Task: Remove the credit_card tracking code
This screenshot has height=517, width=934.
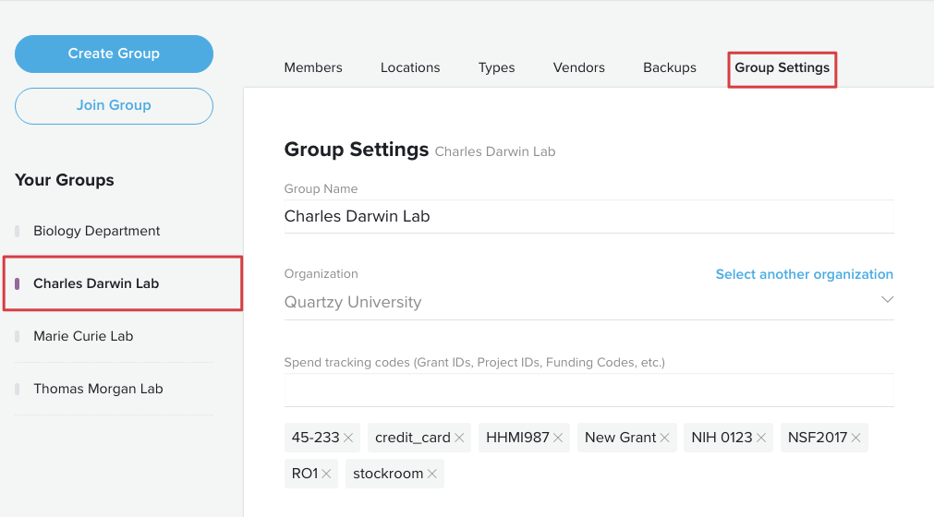Action: [x=459, y=438]
